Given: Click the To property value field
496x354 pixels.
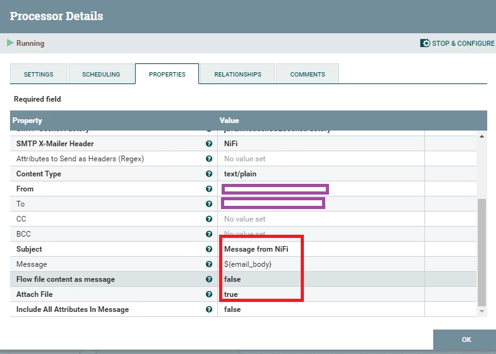Looking at the screenshot, I should [273, 203].
